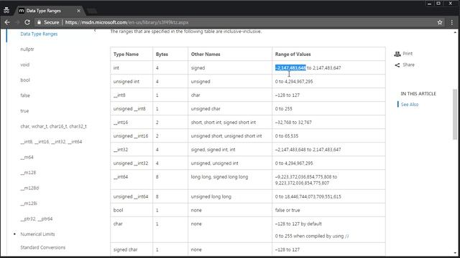Click the Secure padlock icon

(39, 22)
